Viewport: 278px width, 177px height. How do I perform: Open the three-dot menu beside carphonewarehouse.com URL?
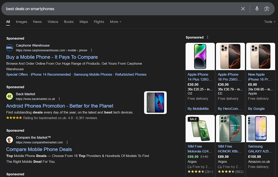(91, 50)
